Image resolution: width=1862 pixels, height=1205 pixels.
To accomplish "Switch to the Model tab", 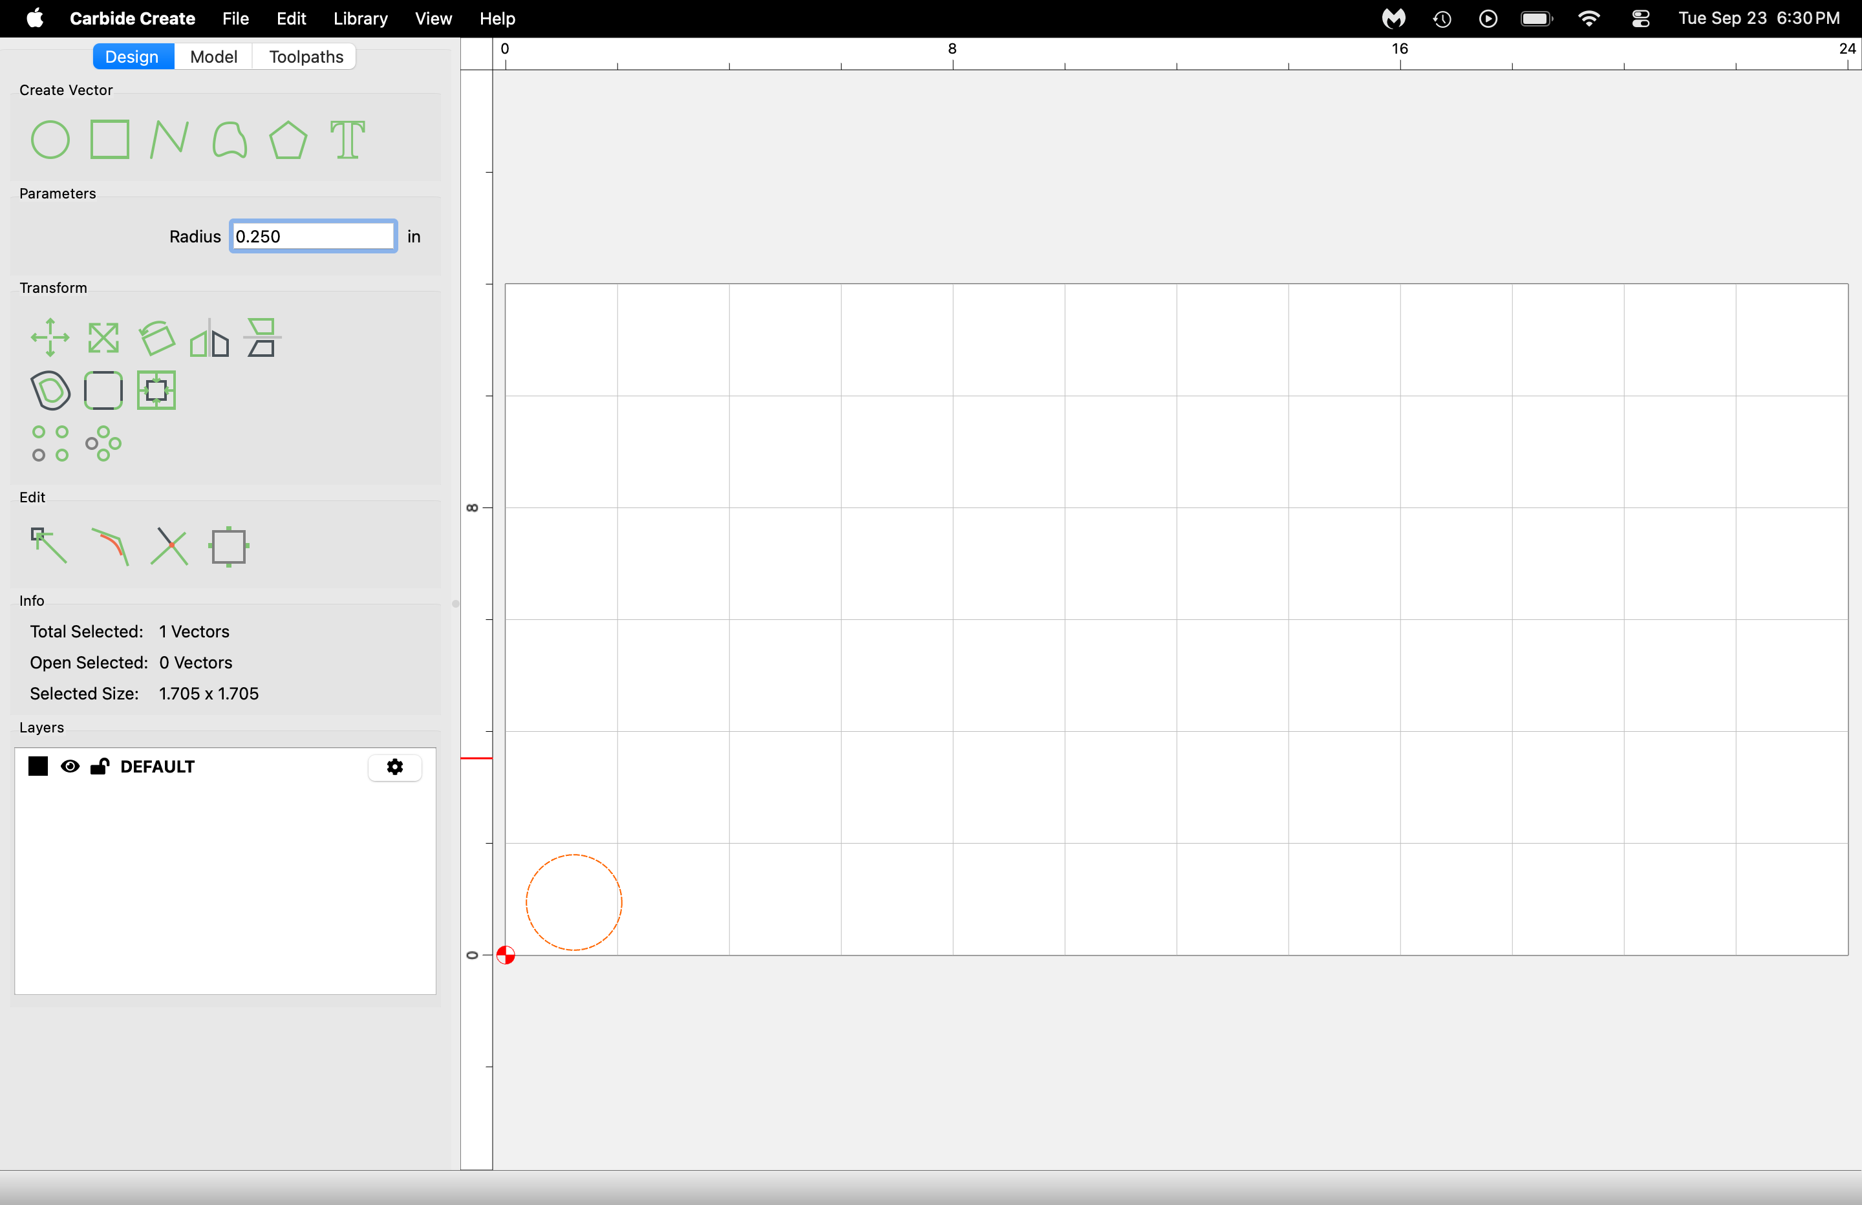I will coord(213,56).
